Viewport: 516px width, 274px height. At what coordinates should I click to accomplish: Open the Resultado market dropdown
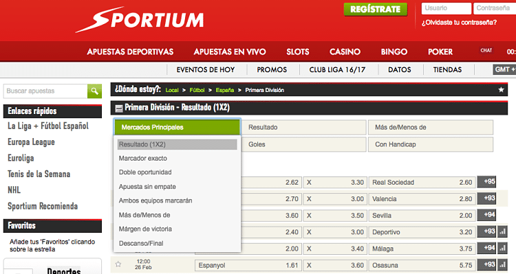[x=303, y=127]
